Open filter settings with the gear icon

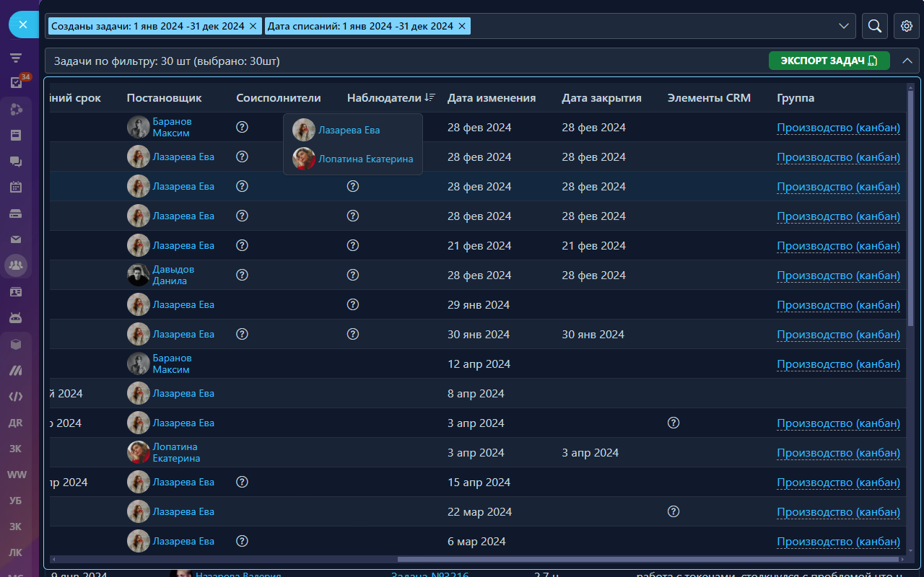pos(907,26)
